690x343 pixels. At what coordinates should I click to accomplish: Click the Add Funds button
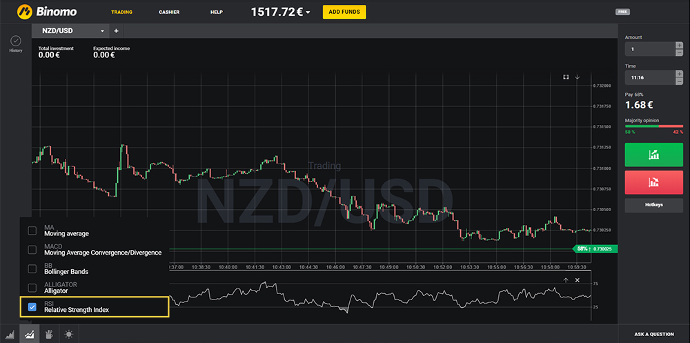(344, 12)
